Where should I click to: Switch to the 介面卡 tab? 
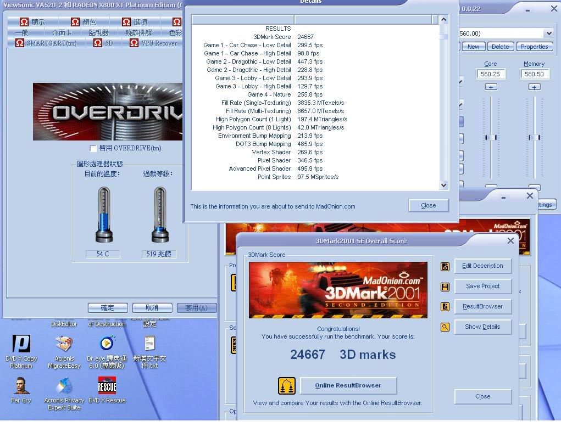(62, 32)
